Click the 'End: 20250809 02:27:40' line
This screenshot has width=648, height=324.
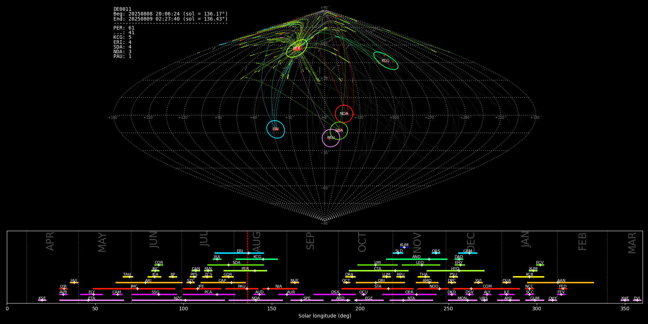(171, 19)
